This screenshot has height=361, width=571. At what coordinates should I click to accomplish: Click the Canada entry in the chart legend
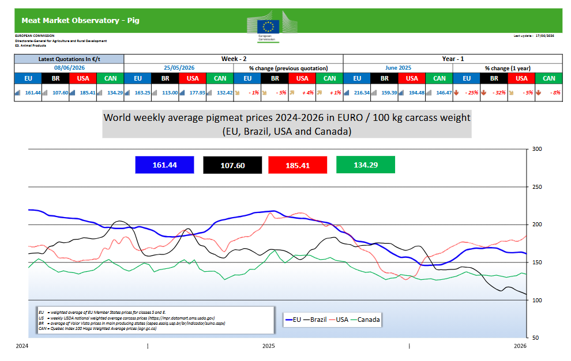pyautogui.click(x=365, y=320)
